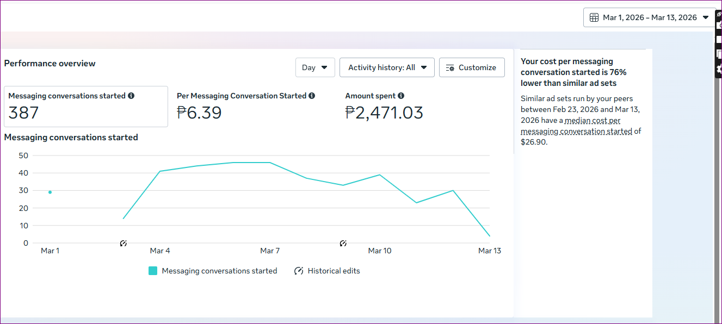The width and height of the screenshot is (722, 324).
Task: Open the Day granularity dropdown
Action: 315,67
